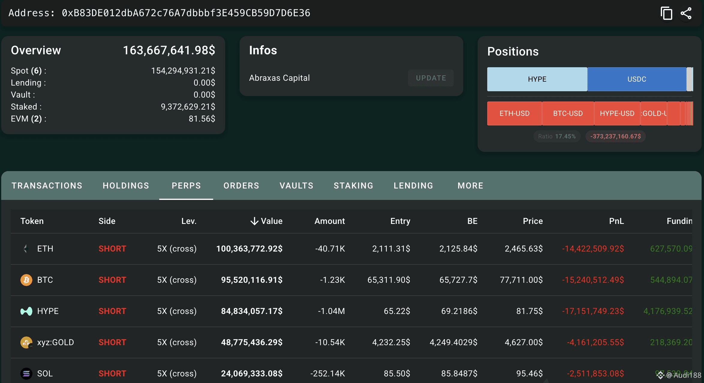Click the xyz:GOLD token icon

point(26,342)
